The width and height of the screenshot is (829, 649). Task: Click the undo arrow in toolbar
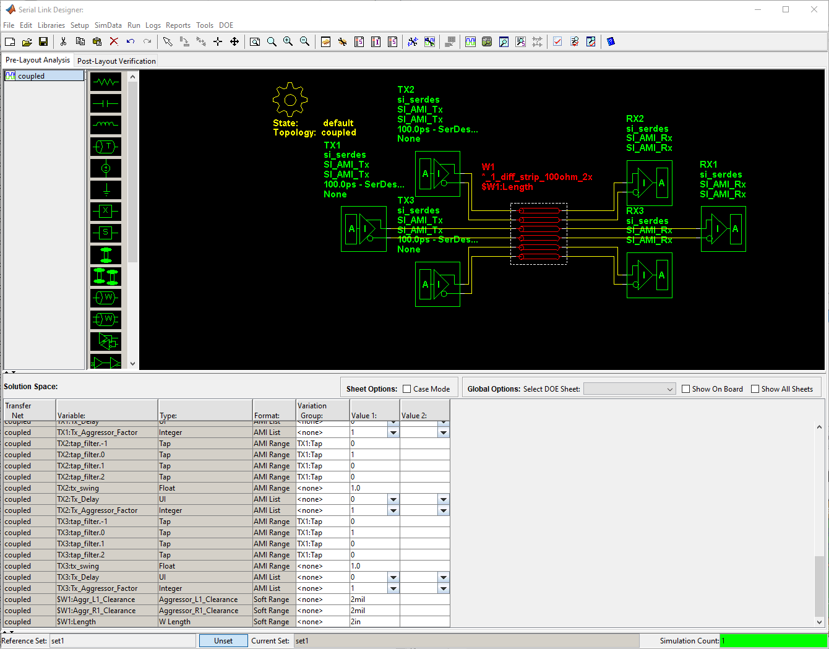coord(131,41)
